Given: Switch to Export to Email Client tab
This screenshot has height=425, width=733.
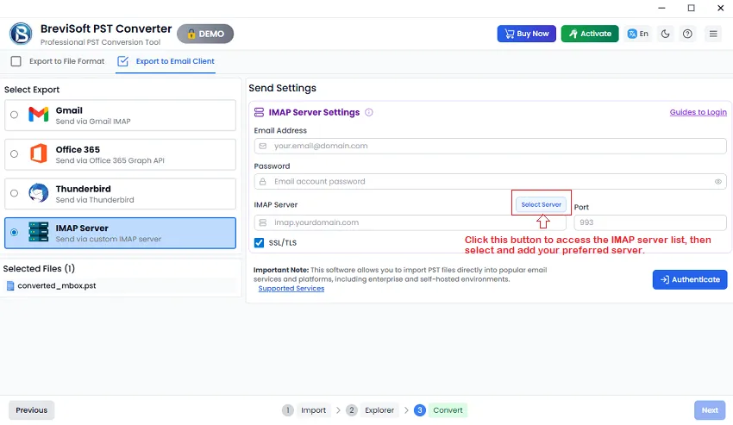Looking at the screenshot, I should click(166, 61).
